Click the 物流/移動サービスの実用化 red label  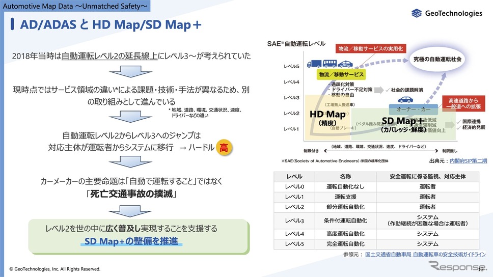point(371,48)
